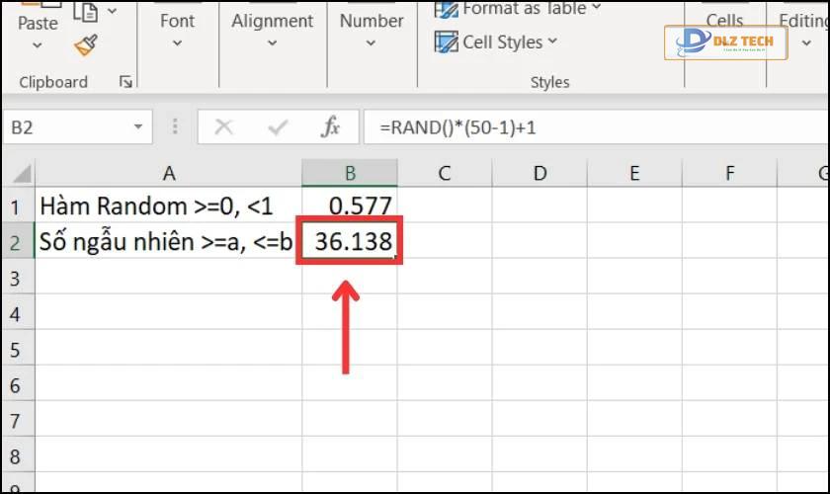
Task: Click the Format Painter brush icon
Action: (x=86, y=45)
